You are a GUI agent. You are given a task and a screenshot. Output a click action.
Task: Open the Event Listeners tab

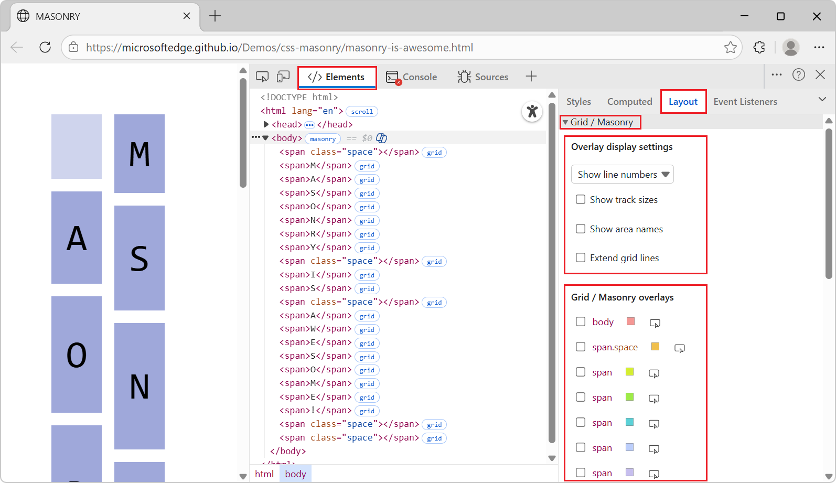[745, 102]
